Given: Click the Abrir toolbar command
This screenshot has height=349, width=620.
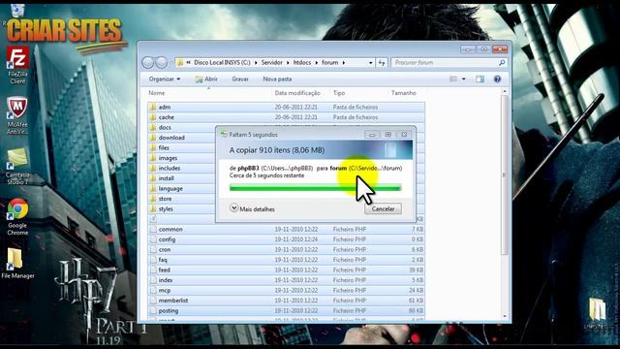Looking at the screenshot, I should click(x=206, y=79).
